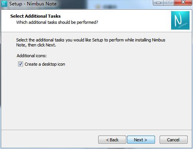Click the disabled maximize window button
193x149 pixels.
coord(169,2)
